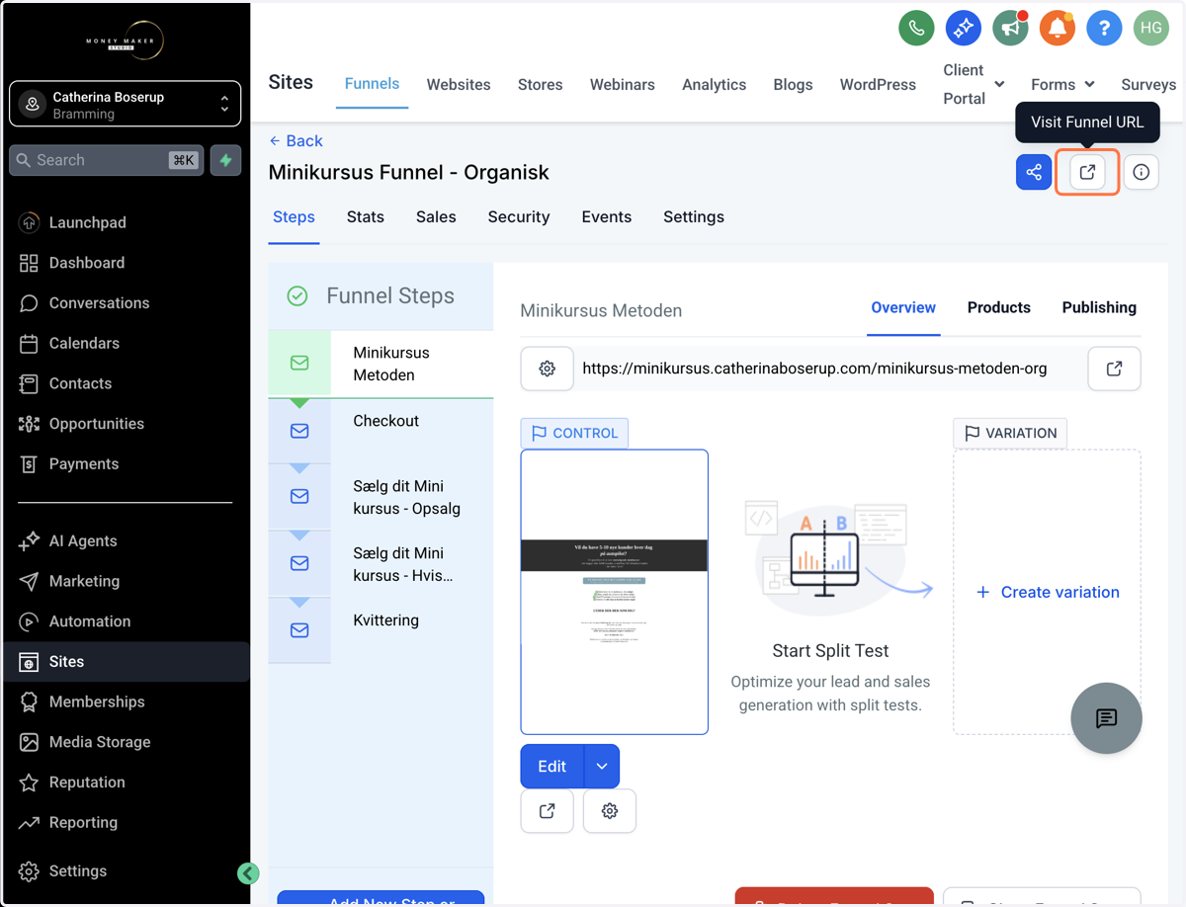Click the control page thumbnail preview

(x=615, y=592)
